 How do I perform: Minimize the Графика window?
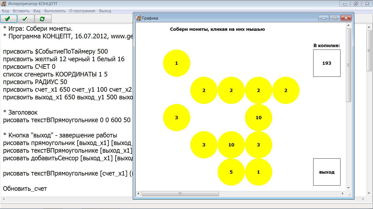point(324,18)
